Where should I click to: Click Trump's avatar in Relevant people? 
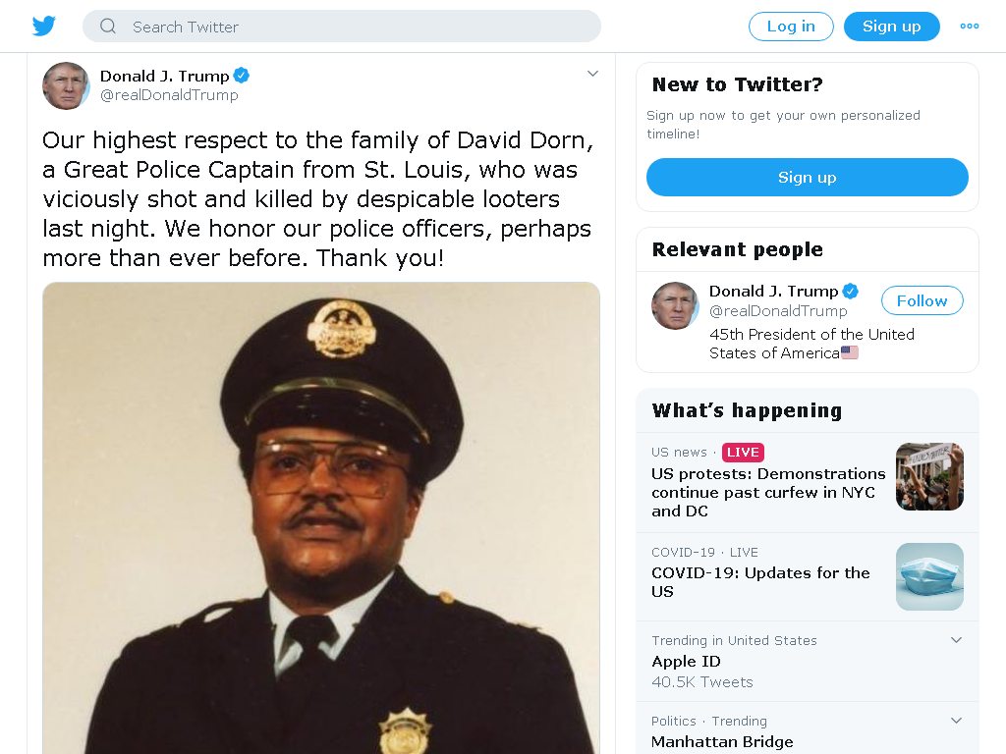click(675, 306)
